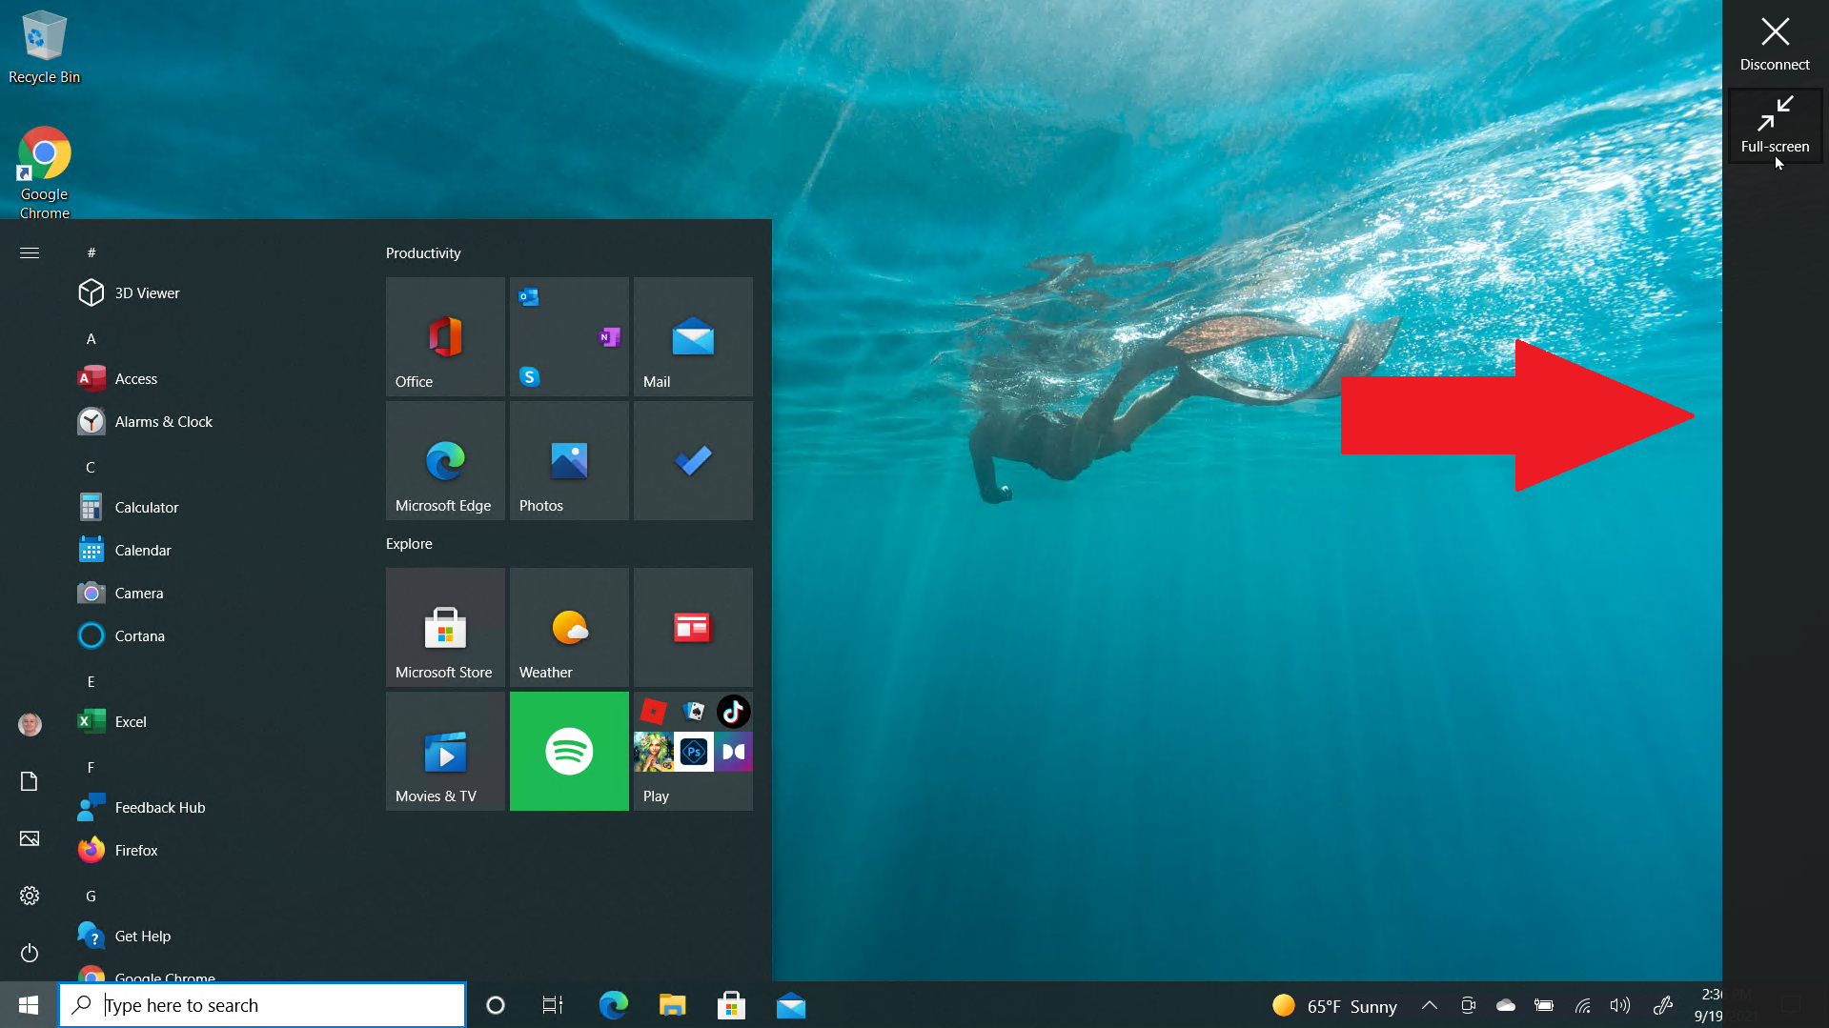Open the Skype icon in tile folder

pos(530,376)
